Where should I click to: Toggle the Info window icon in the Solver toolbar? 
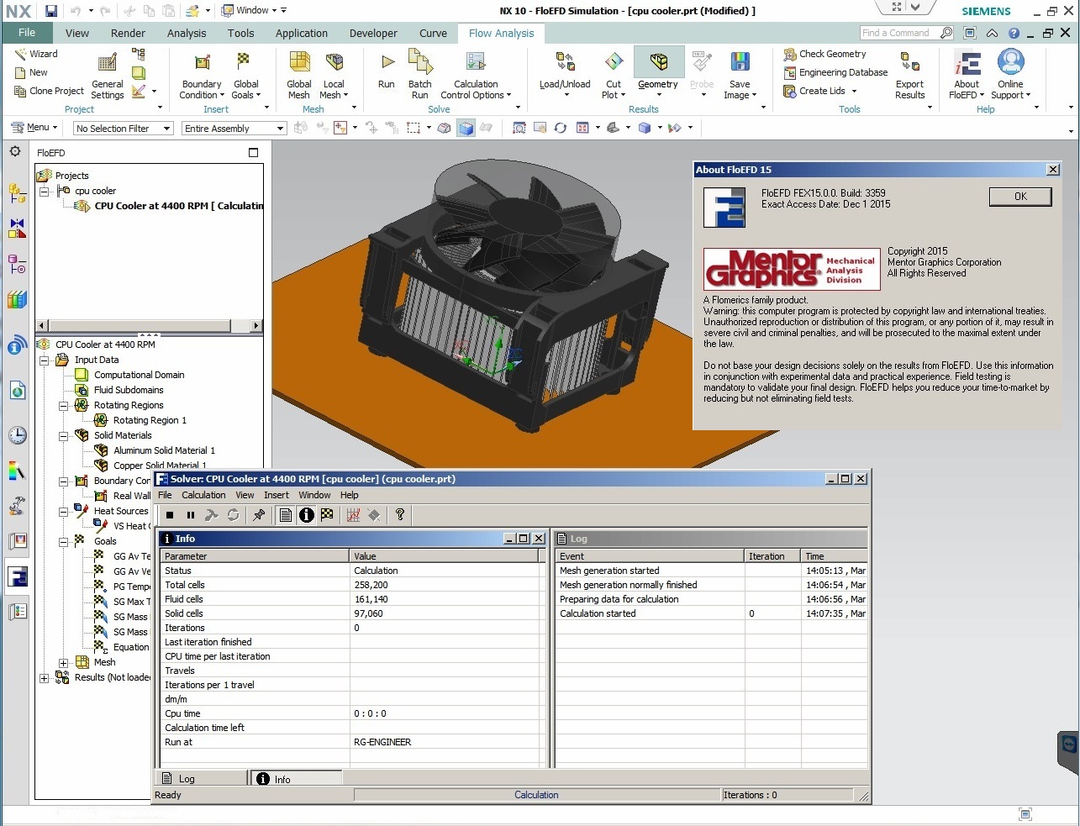[x=307, y=515]
